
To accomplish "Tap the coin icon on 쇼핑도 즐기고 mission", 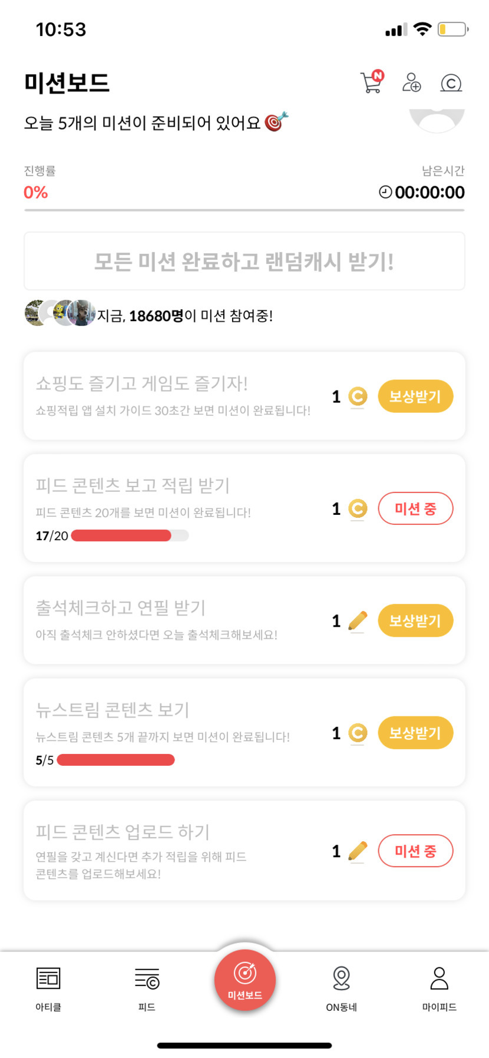I will click(x=358, y=396).
